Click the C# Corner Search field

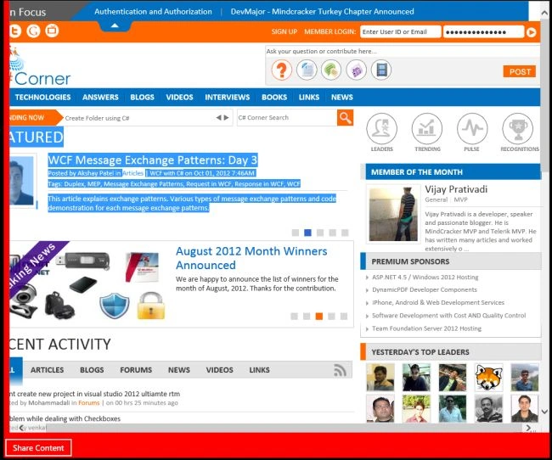(287, 118)
